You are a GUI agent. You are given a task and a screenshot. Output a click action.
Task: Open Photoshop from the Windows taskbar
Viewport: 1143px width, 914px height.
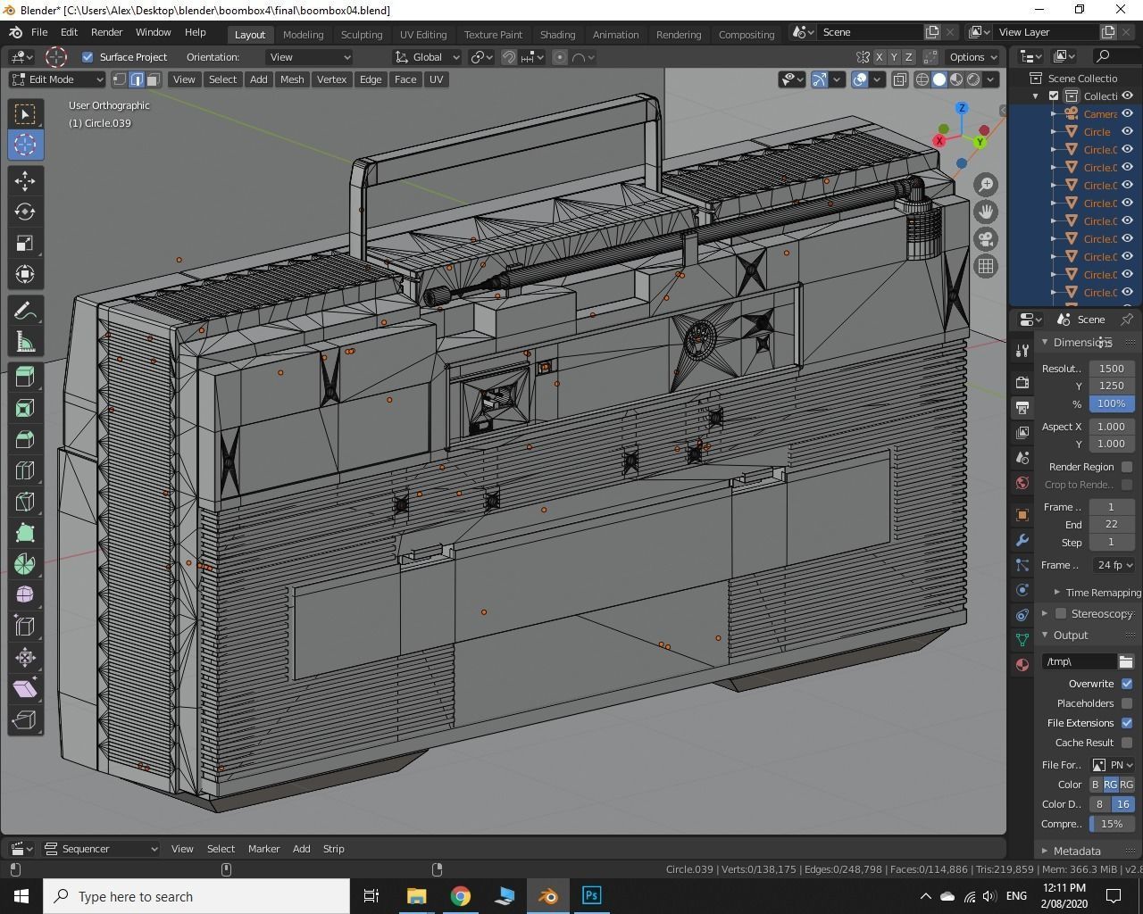(591, 895)
